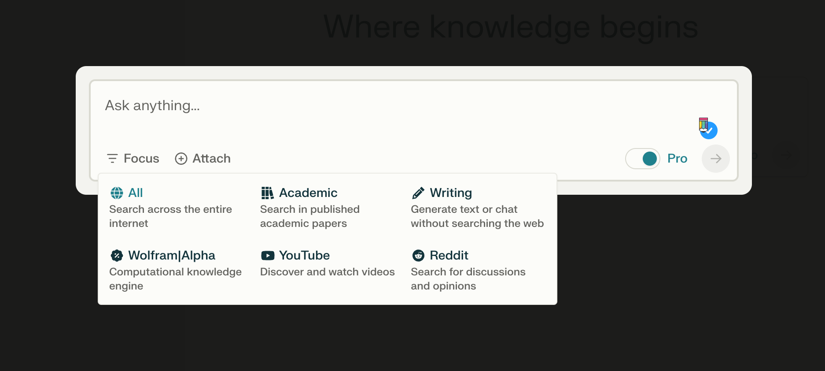Screen dimensions: 825x371
Task: Select the Reddit focus option
Action: tap(477, 270)
